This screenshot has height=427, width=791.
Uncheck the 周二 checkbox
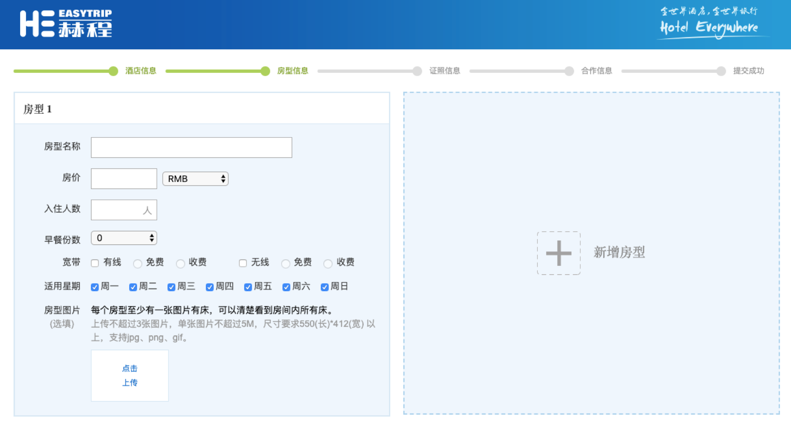tap(133, 287)
